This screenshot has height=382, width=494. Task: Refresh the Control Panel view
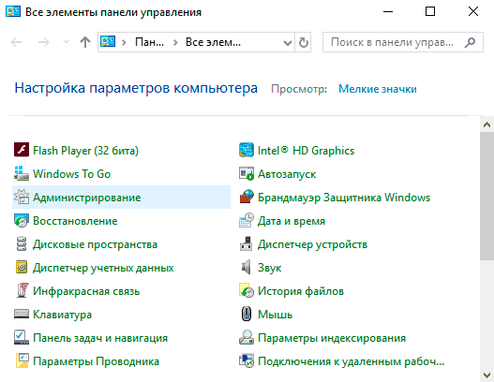pos(303,42)
